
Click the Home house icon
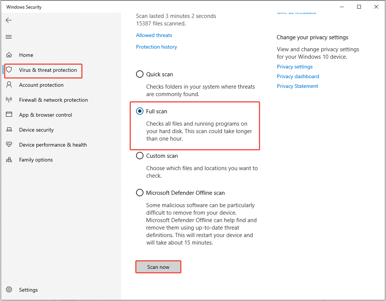9,55
